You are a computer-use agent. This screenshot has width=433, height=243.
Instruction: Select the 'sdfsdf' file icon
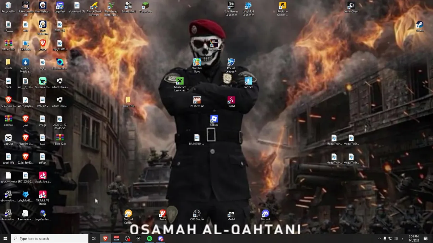coord(43,159)
